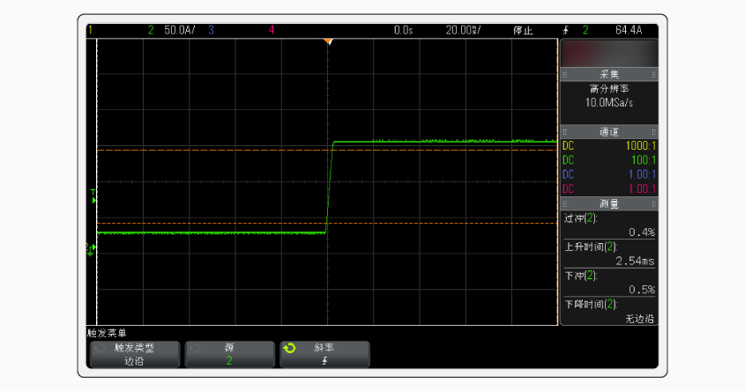The height and width of the screenshot is (391, 745).
Task: Click the green DC 100:1 channel row
Action: point(609,160)
